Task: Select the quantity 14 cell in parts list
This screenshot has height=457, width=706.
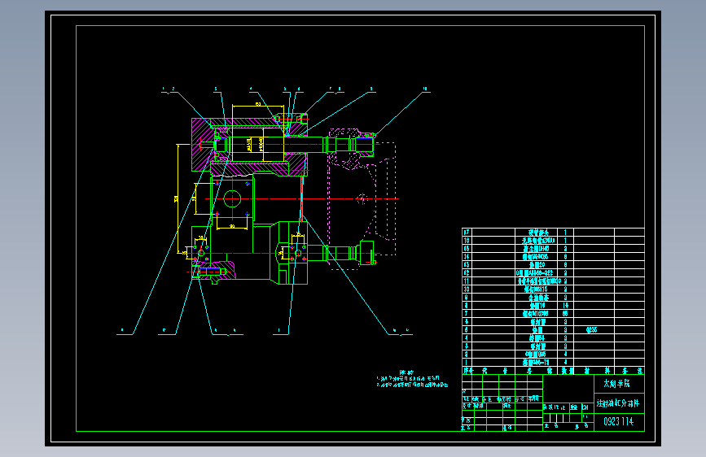Action: pos(565,306)
